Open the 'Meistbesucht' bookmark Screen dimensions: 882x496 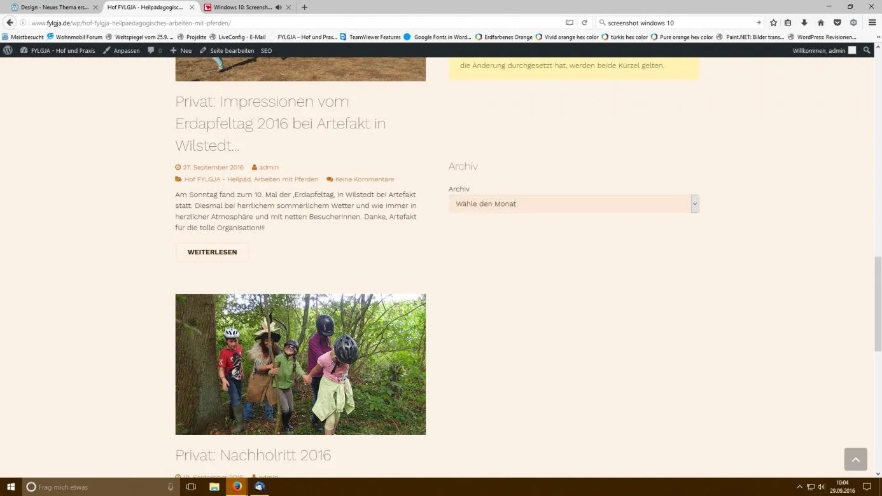[x=23, y=37]
